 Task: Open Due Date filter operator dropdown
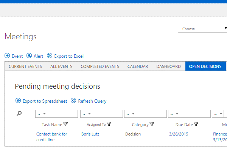point(174,114)
